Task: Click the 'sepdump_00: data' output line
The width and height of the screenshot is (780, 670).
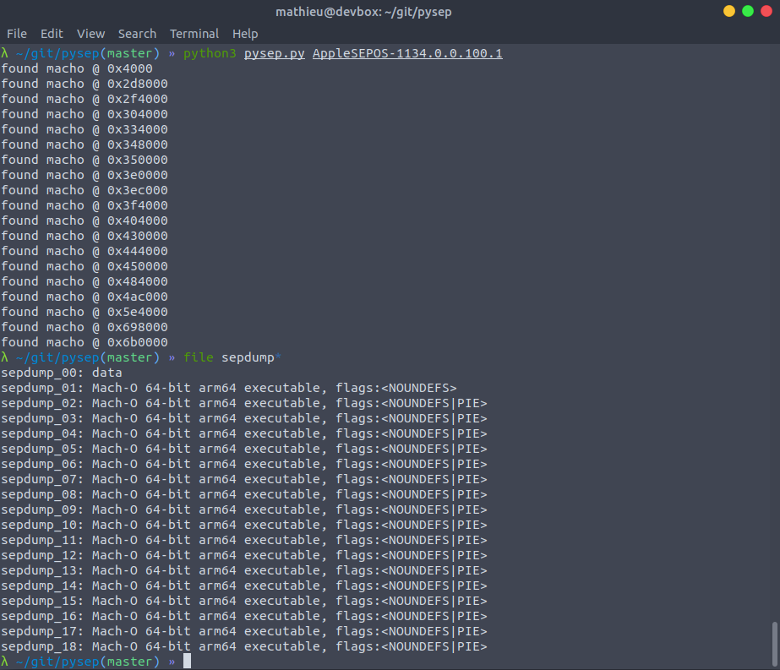Action: click(62, 373)
